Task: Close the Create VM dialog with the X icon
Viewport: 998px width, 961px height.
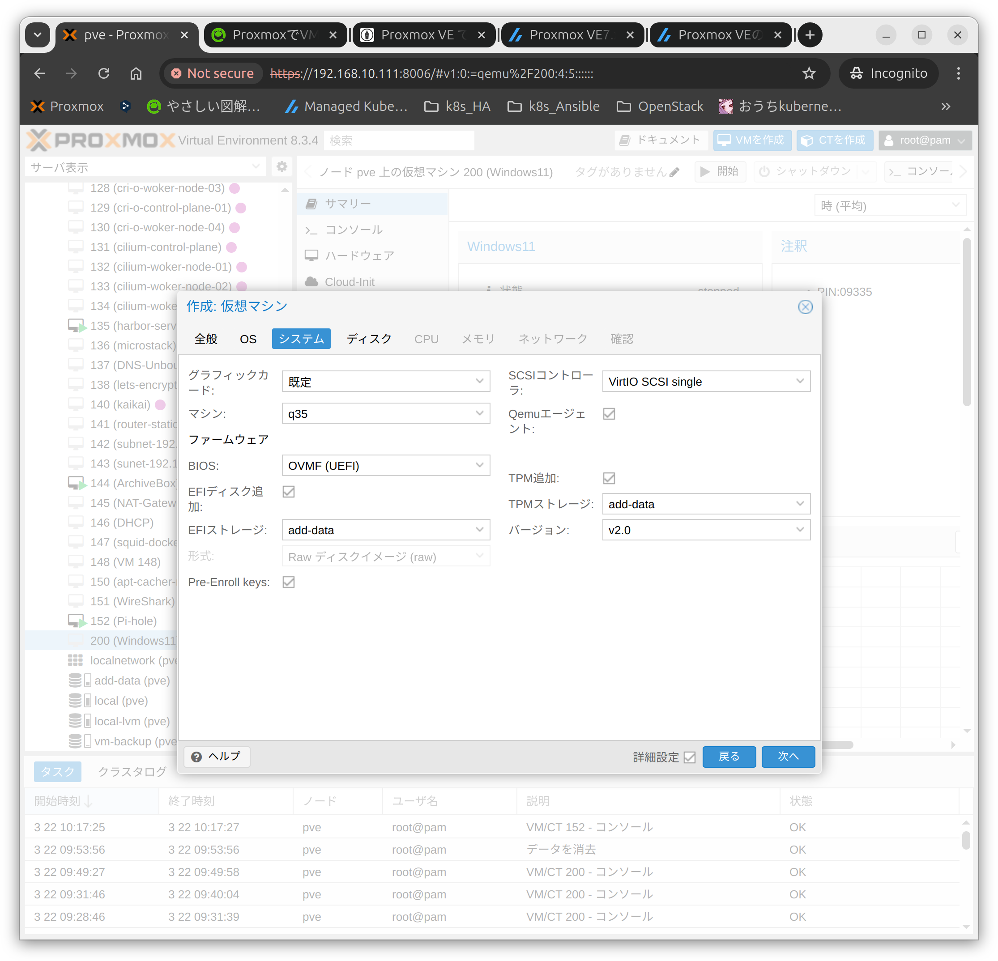Action: click(805, 307)
